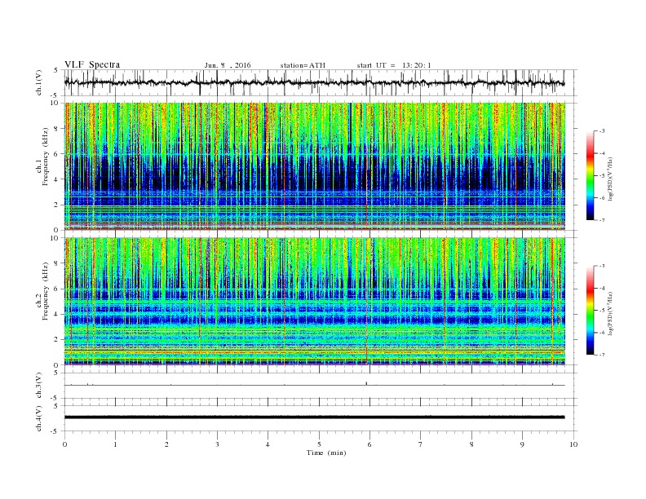Click the time axis tick label "0"
This screenshot has width=646, height=499.
tap(64, 444)
